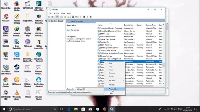The width and height of the screenshot is (200, 112).
Task: Select Smart Card Removal Policy service
Action: click(130, 31)
